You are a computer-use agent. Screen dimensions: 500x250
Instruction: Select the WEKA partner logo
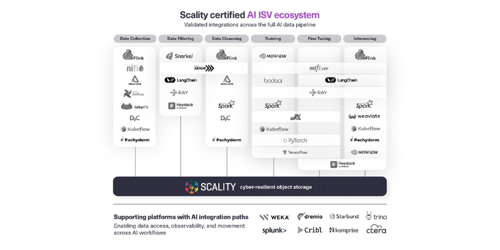point(274,217)
